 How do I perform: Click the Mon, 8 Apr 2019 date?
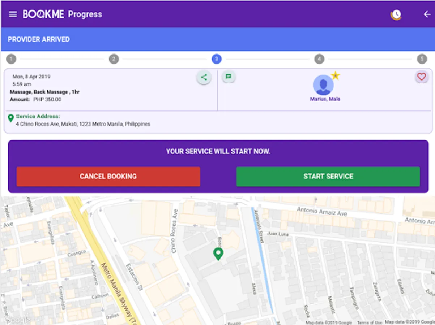pyautogui.click(x=31, y=77)
